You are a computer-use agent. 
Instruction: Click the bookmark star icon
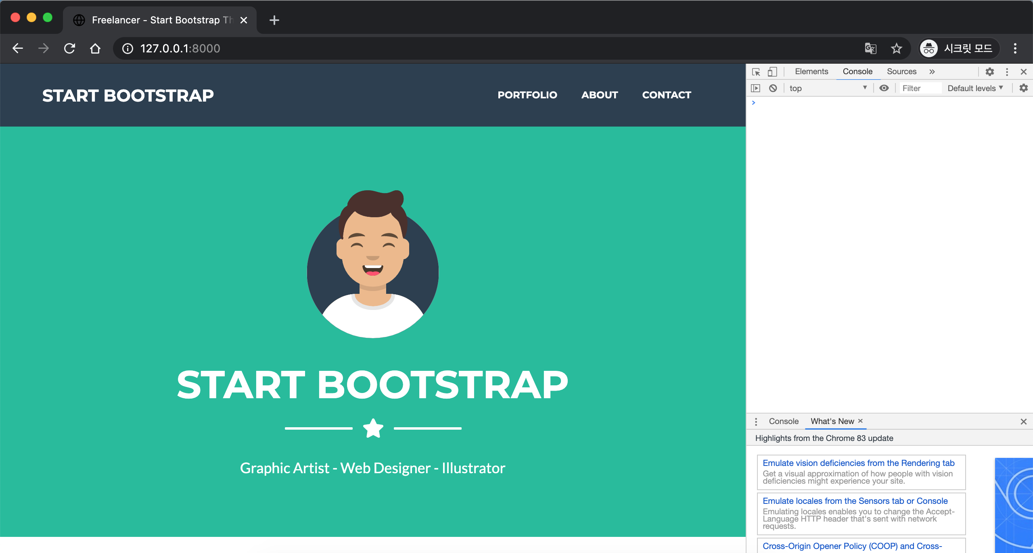(896, 48)
